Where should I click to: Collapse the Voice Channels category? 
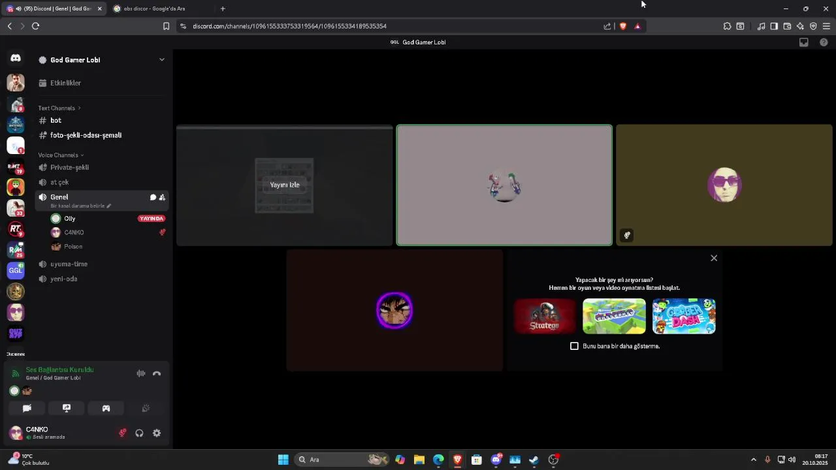pos(61,155)
